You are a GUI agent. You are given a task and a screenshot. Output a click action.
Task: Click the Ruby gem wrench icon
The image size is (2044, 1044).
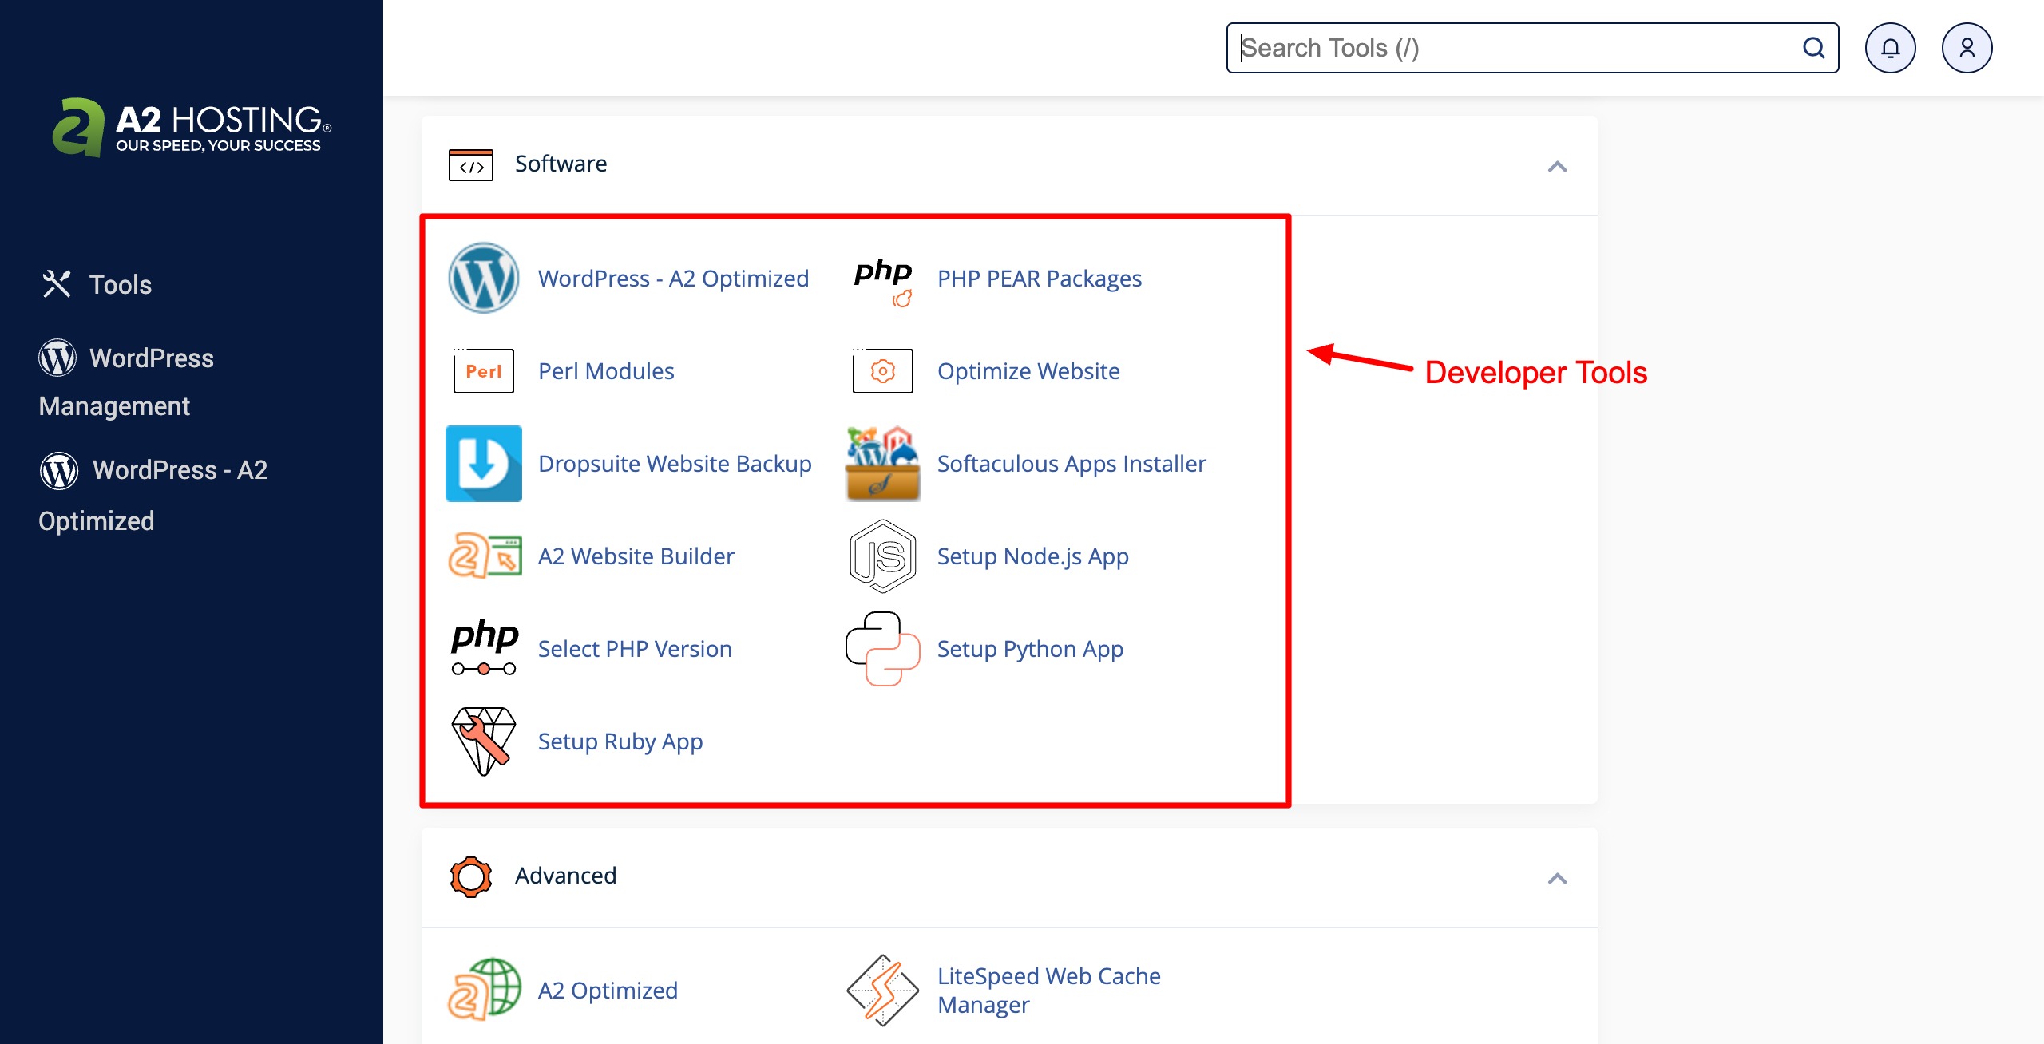483,741
